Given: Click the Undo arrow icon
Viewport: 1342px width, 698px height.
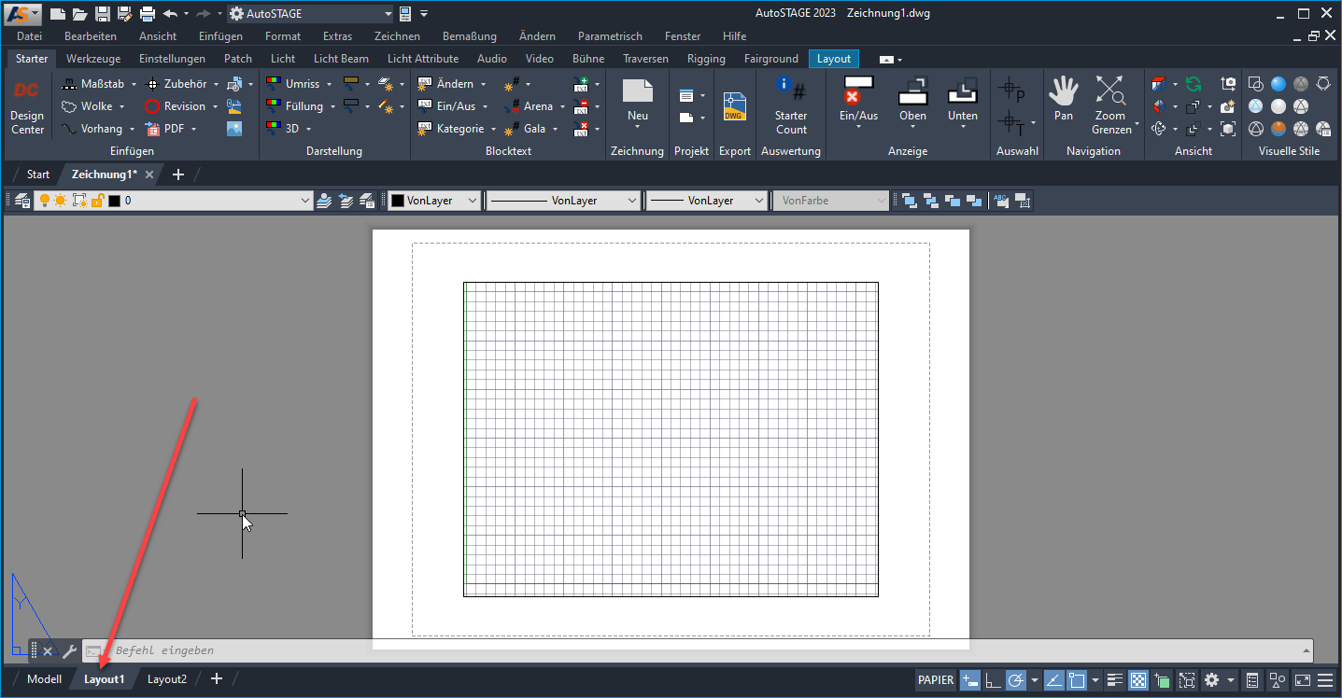Looking at the screenshot, I should [x=170, y=14].
